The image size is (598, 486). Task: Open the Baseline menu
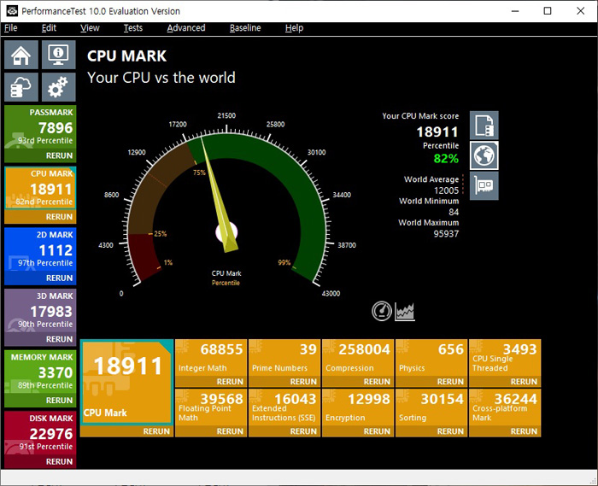coord(245,28)
